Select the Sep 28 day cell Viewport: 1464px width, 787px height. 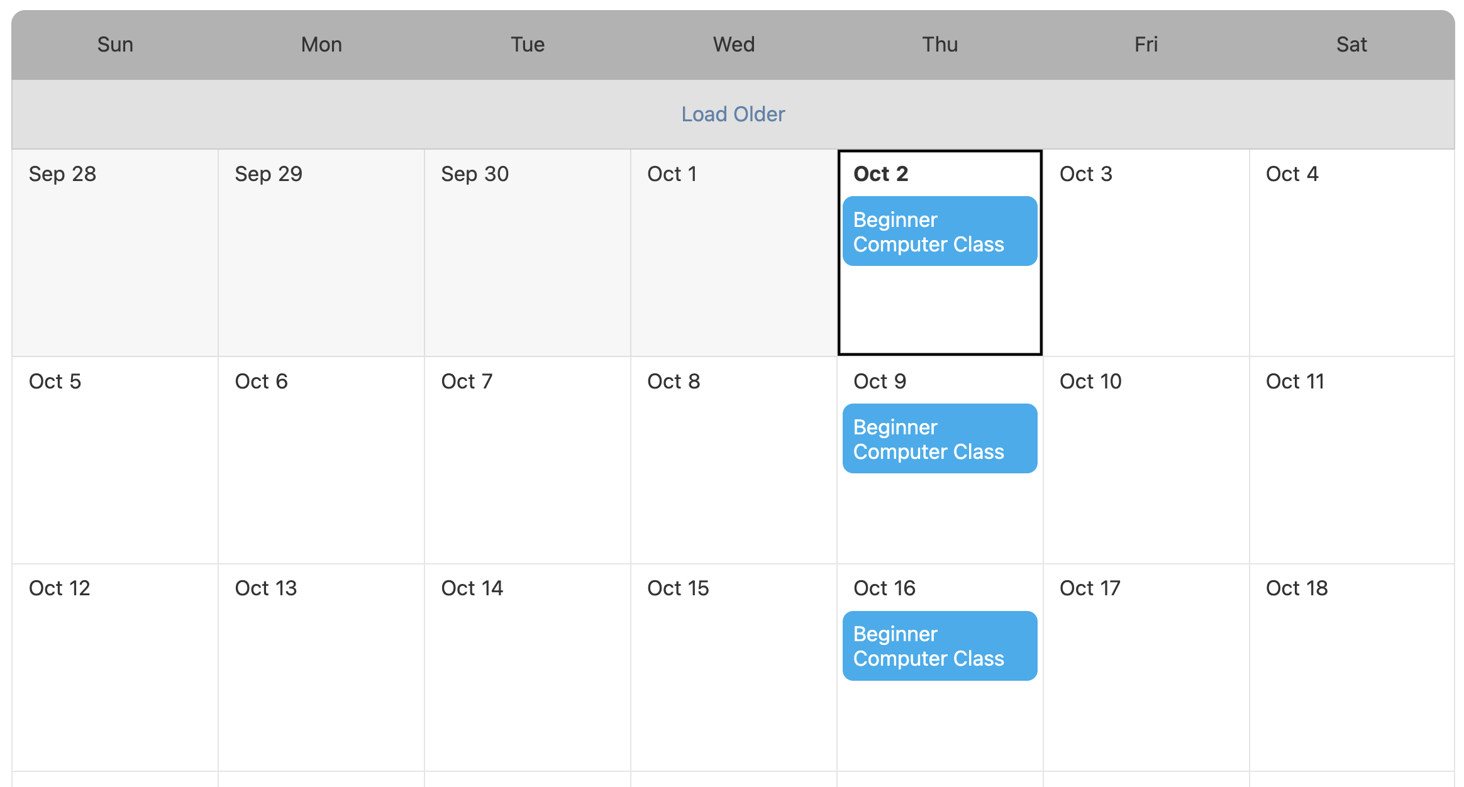tap(115, 264)
